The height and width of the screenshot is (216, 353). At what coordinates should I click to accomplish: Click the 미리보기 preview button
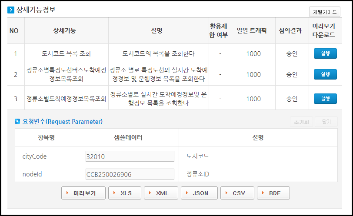83,193
